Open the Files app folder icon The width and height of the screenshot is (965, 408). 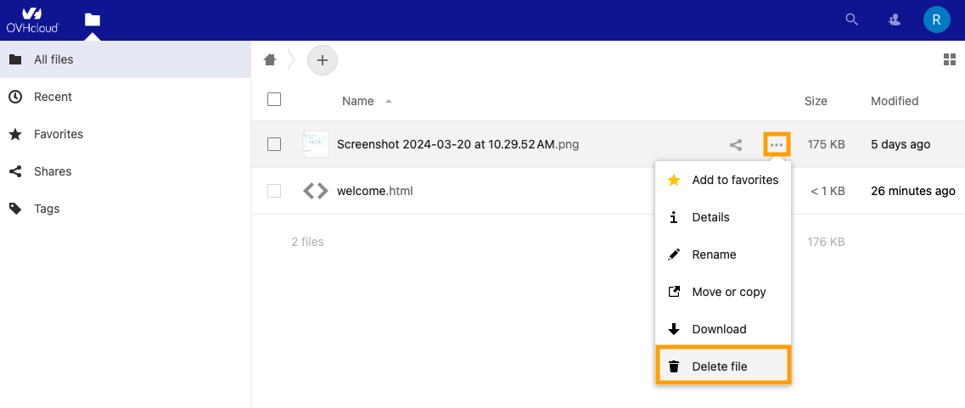93,20
